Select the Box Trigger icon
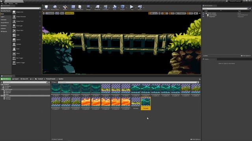 pos(14,58)
